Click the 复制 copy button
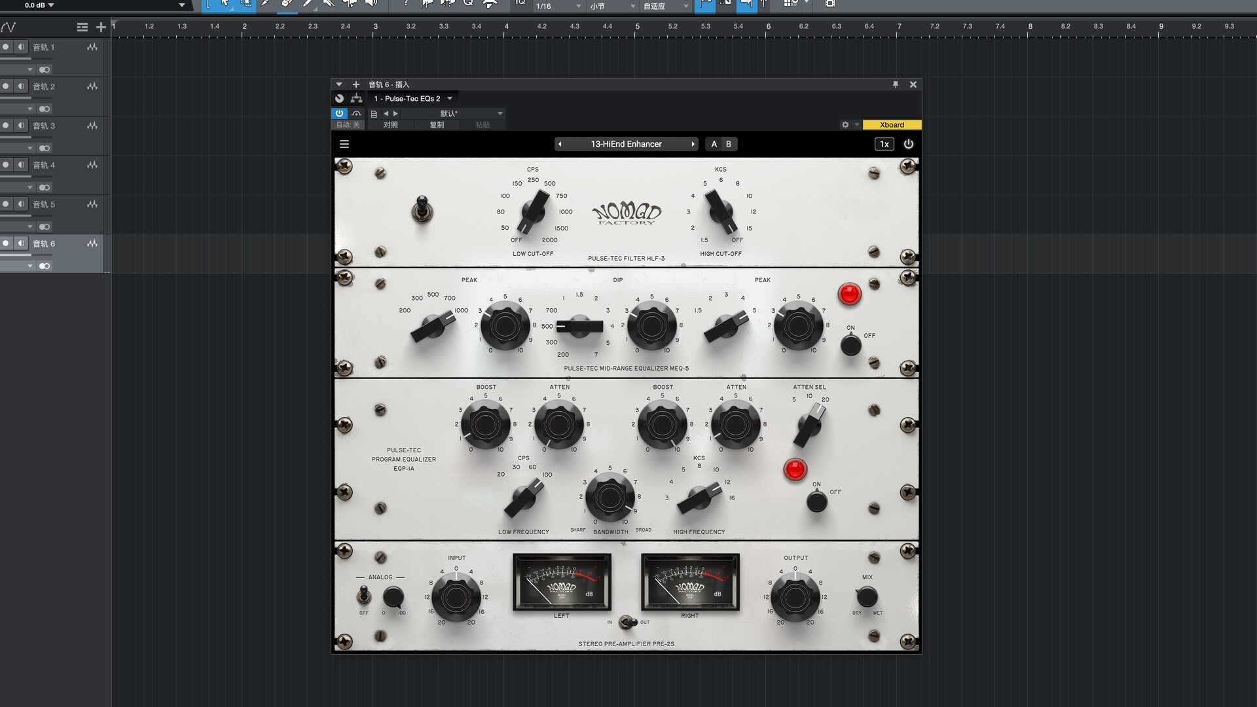Viewport: 1257px width, 707px height. (x=437, y=124)
